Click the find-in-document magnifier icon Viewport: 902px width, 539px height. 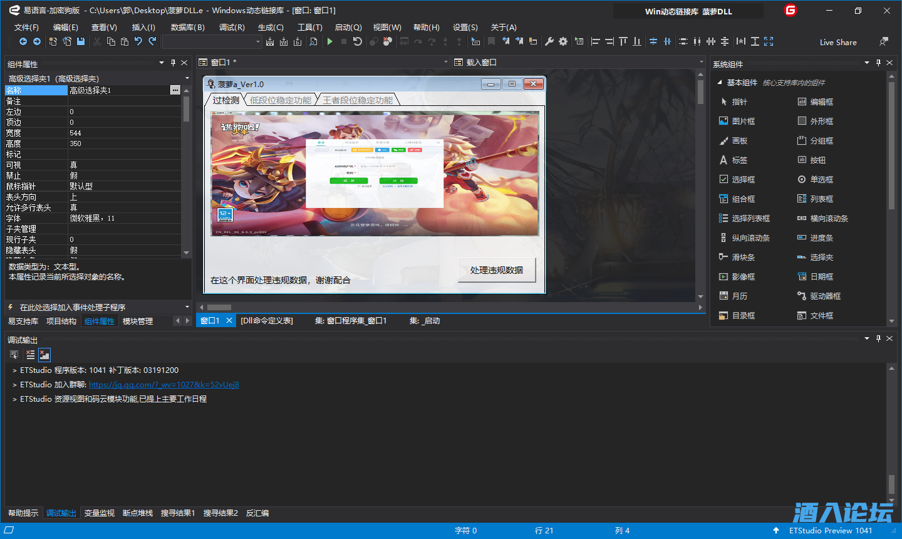click(313, 41)
